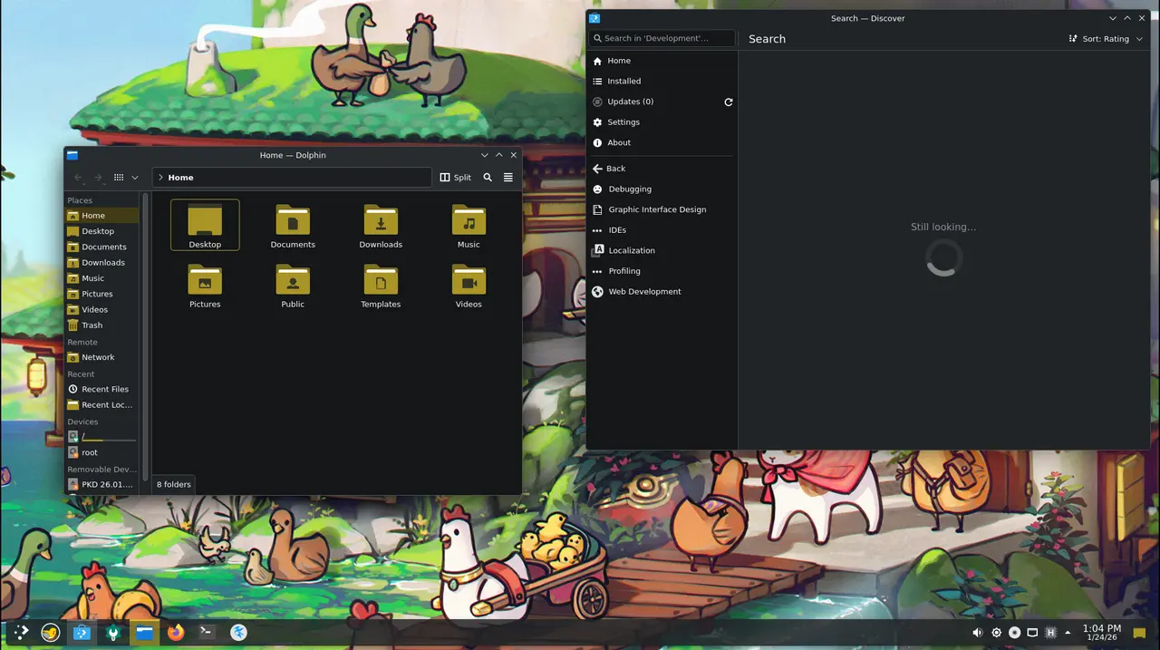
Task: Open the view mode dropdown arrow in Dolphin
Action: point(135,178)
